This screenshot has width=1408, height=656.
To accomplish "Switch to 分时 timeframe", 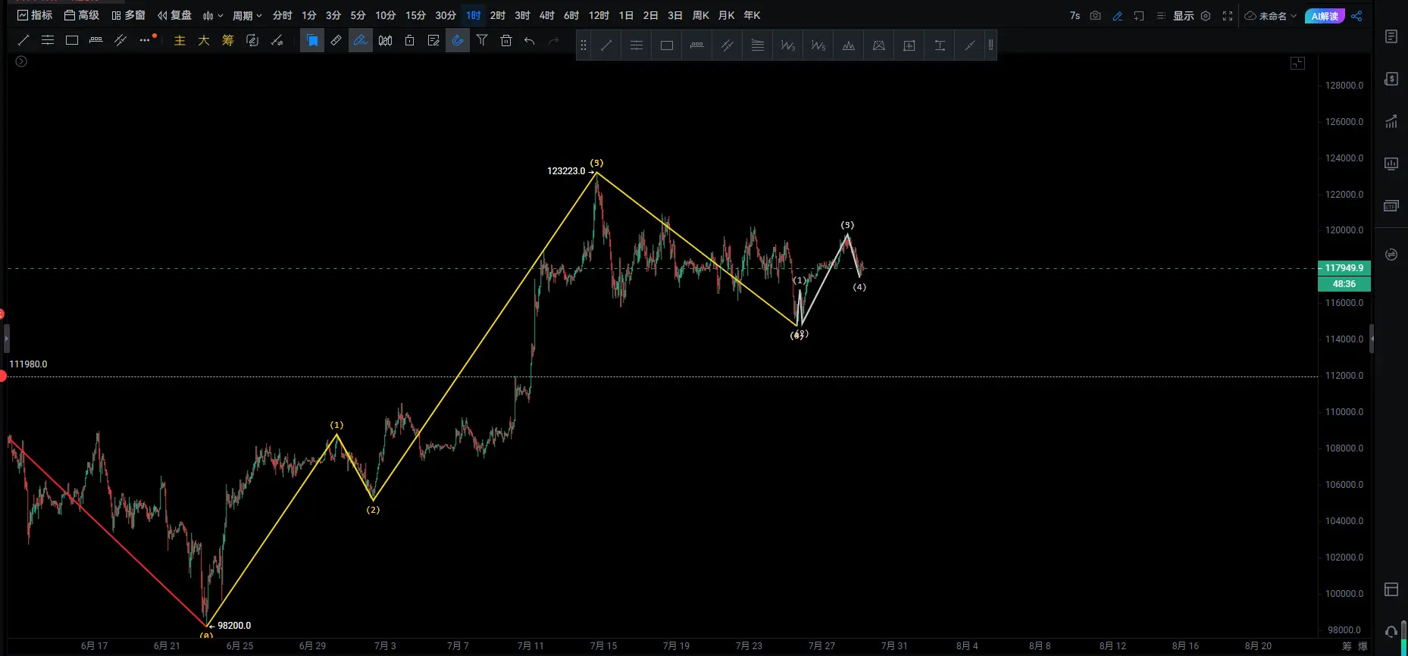I will [283, 15].
